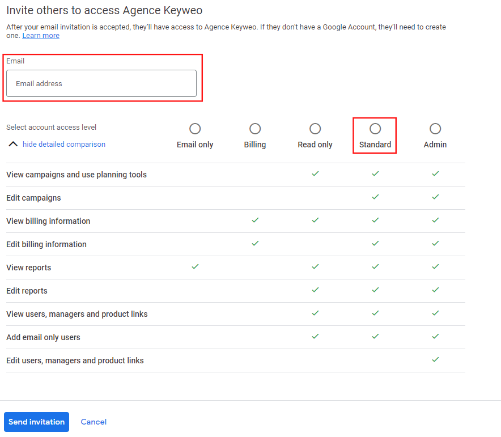The width and height of the screenshot is (501, 437).
Task: Click Standard checkmark for Edit reports
Action: click(x=375, y=290)
